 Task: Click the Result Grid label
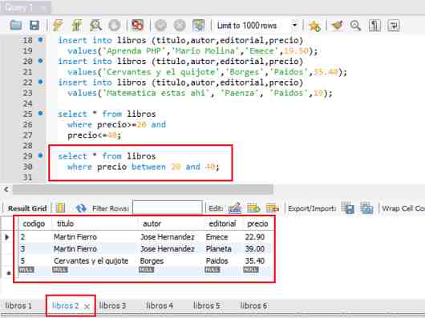click(x=27, y=208)
